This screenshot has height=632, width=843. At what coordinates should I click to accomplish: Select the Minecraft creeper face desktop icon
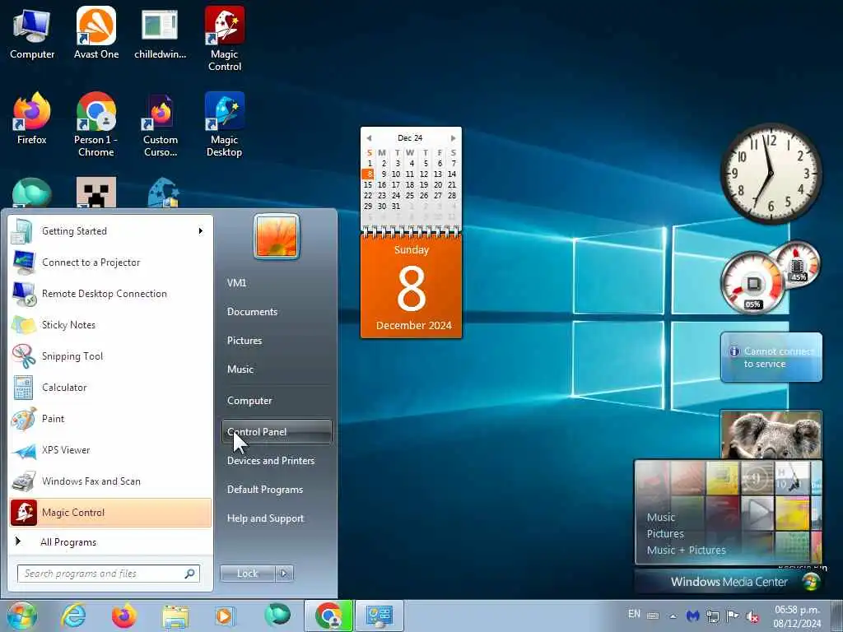point(96,192)
